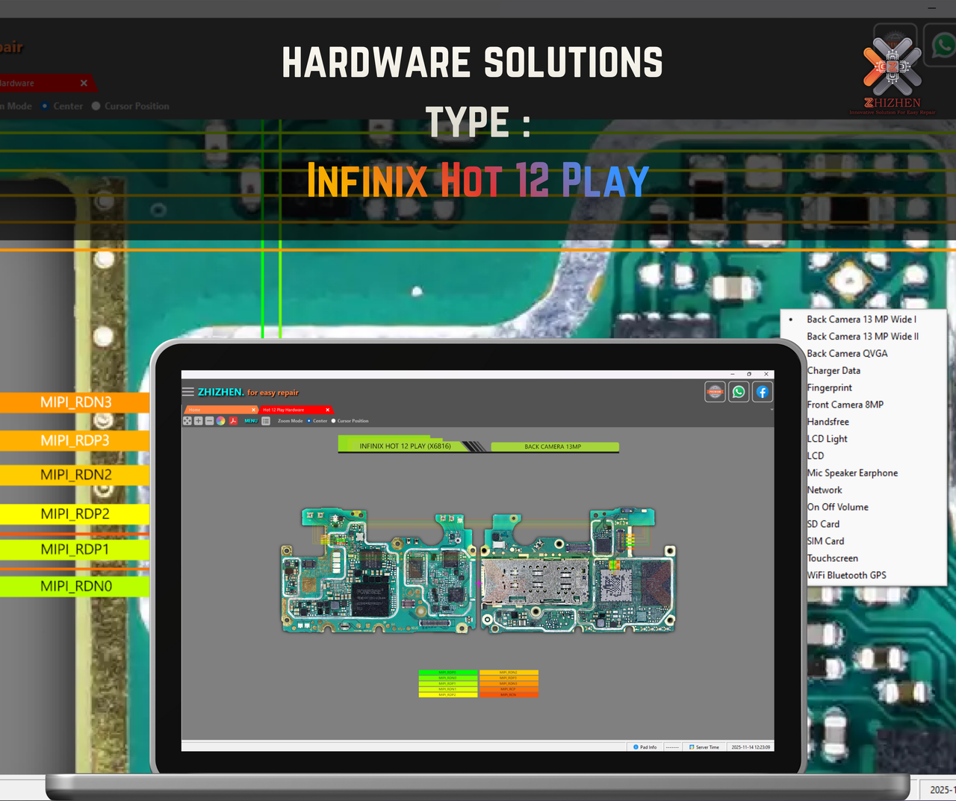Click left motherboard image in laptop window
The height and width of the screenshot is (801, 956).
click(x=379, y=570)
